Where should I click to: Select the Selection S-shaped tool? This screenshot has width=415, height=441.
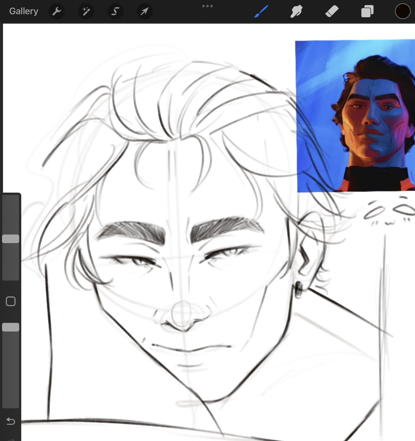[115, 11]
